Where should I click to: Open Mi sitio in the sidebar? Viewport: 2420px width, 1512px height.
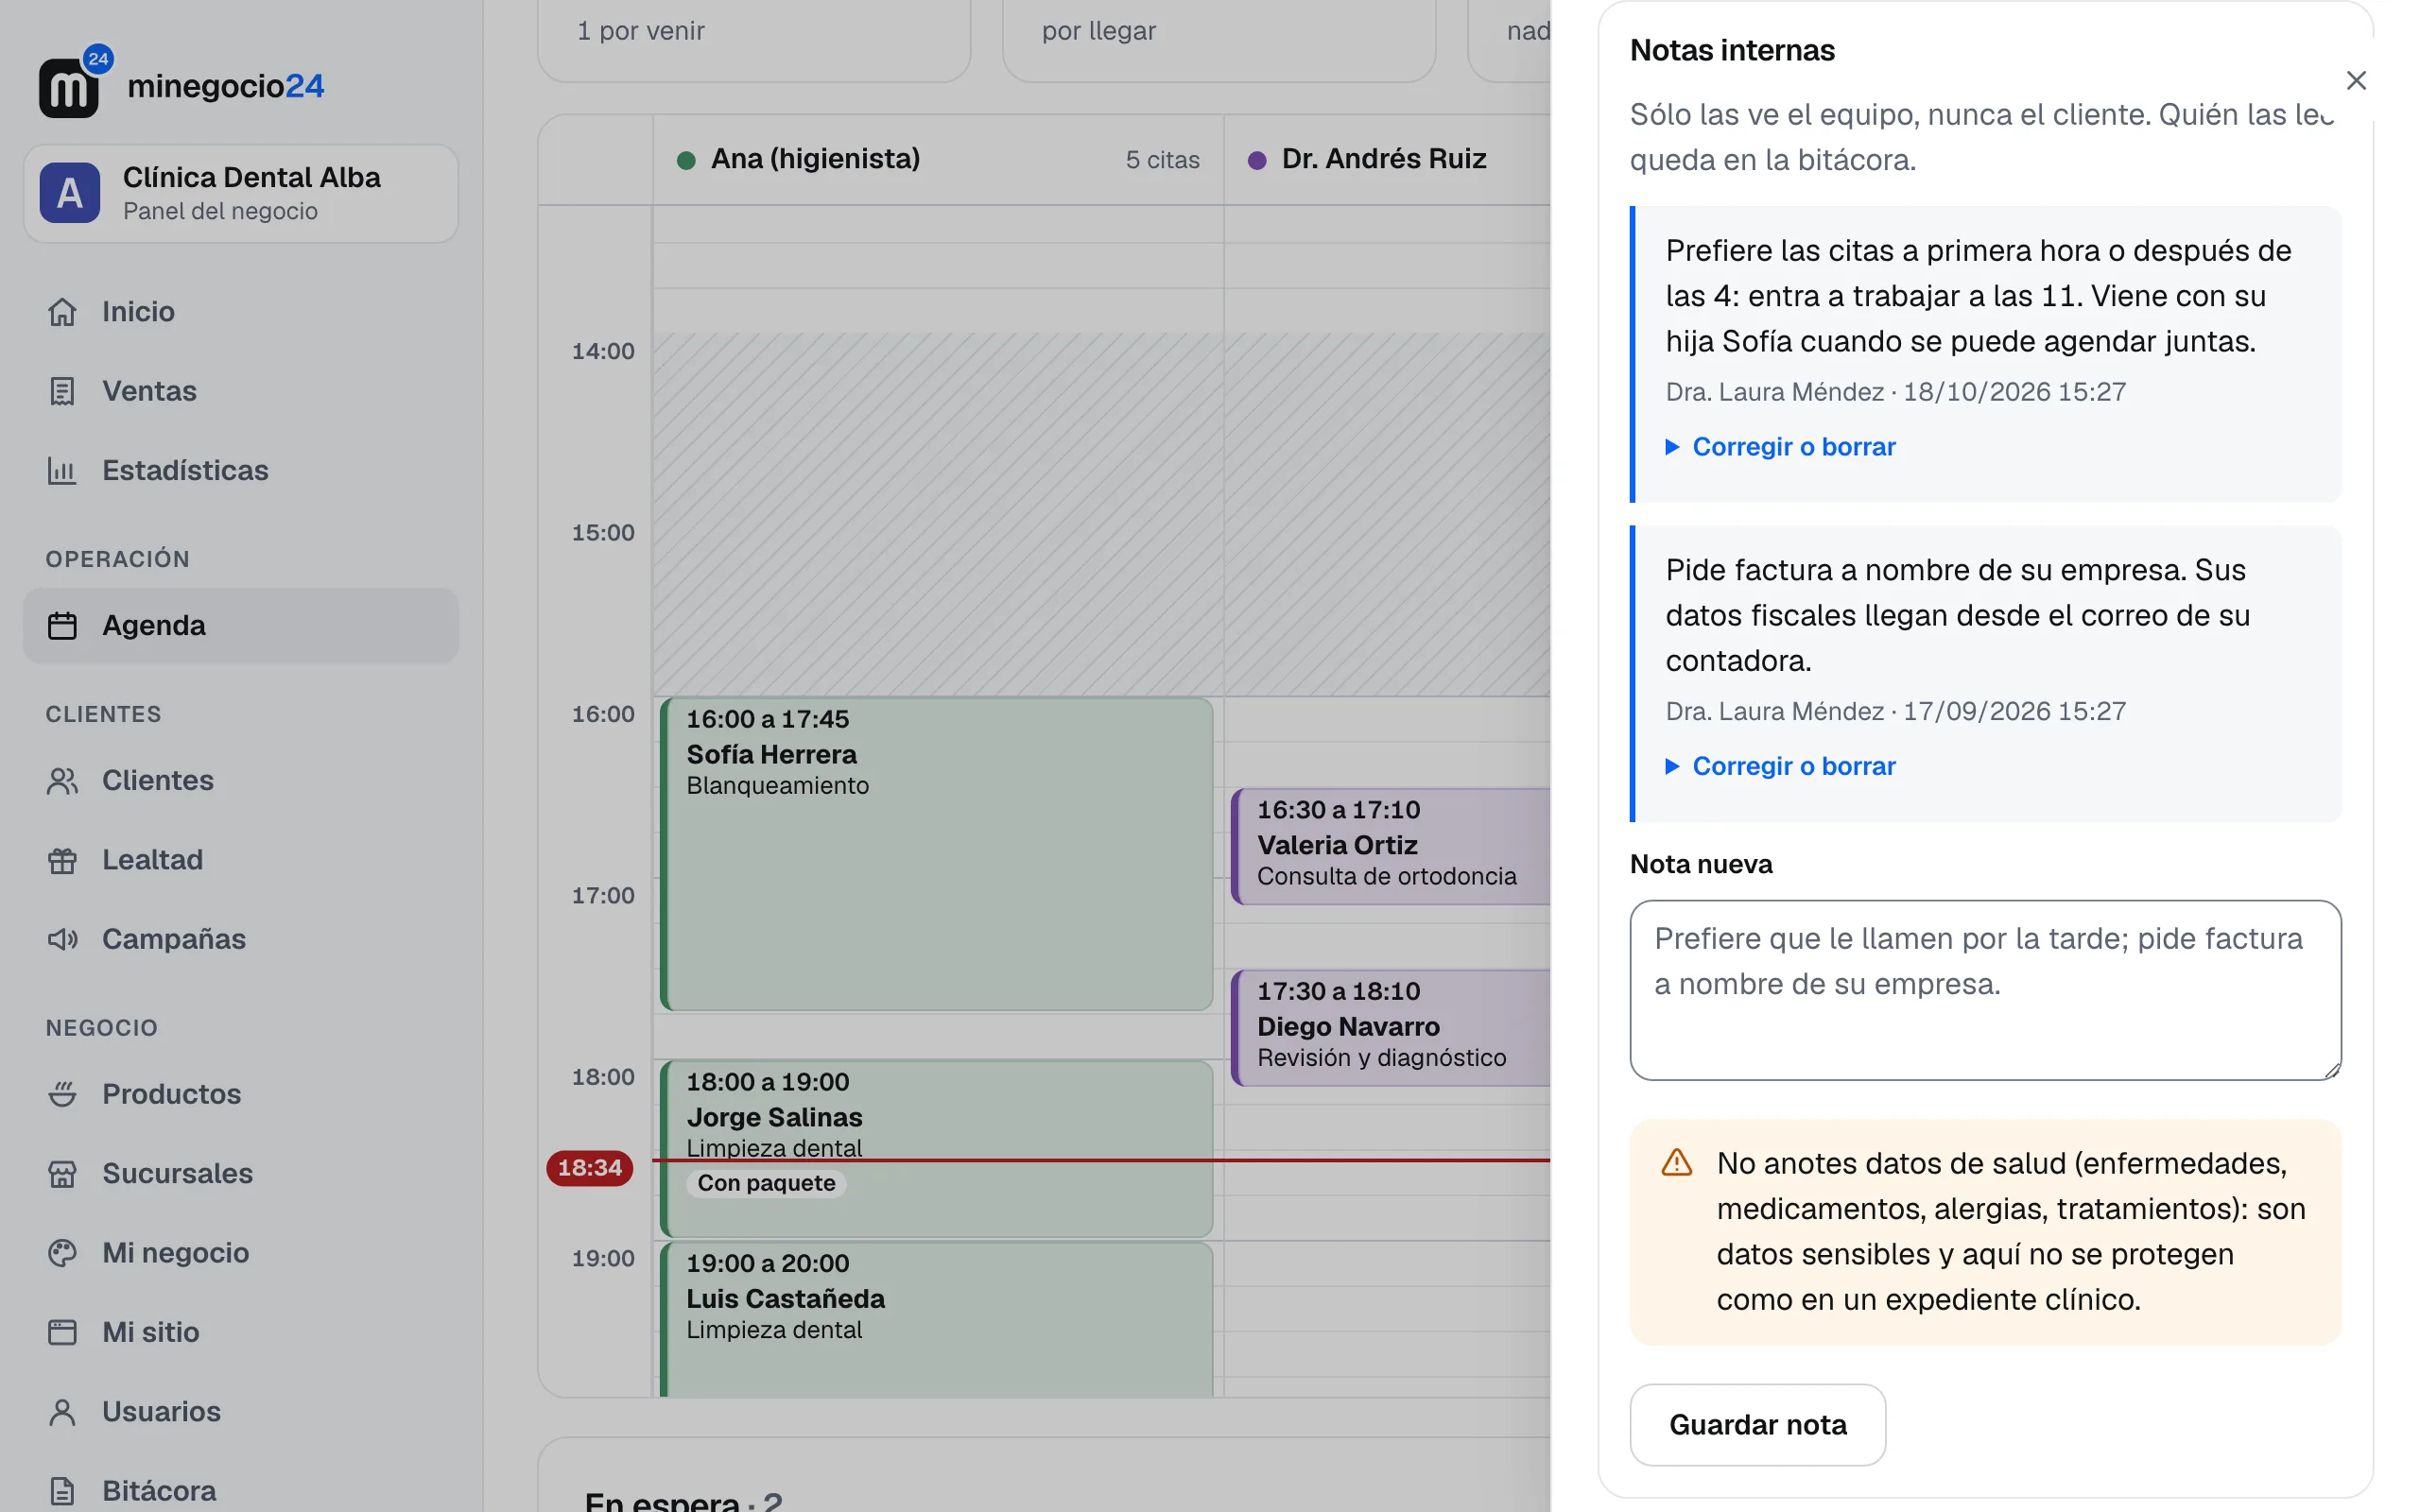click(x=241, y=1332)
